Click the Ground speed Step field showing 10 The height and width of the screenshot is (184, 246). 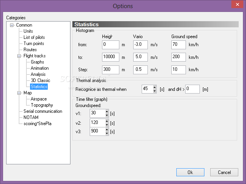(x=179, y=70)
